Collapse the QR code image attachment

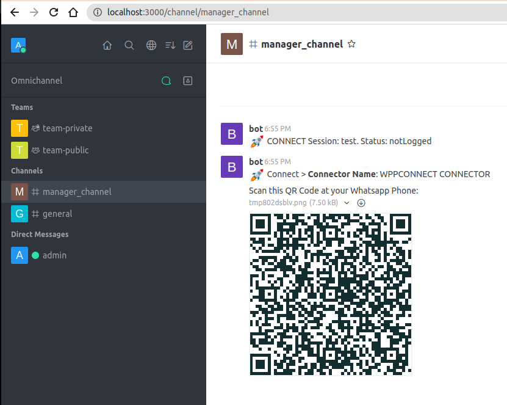[347, 203]
